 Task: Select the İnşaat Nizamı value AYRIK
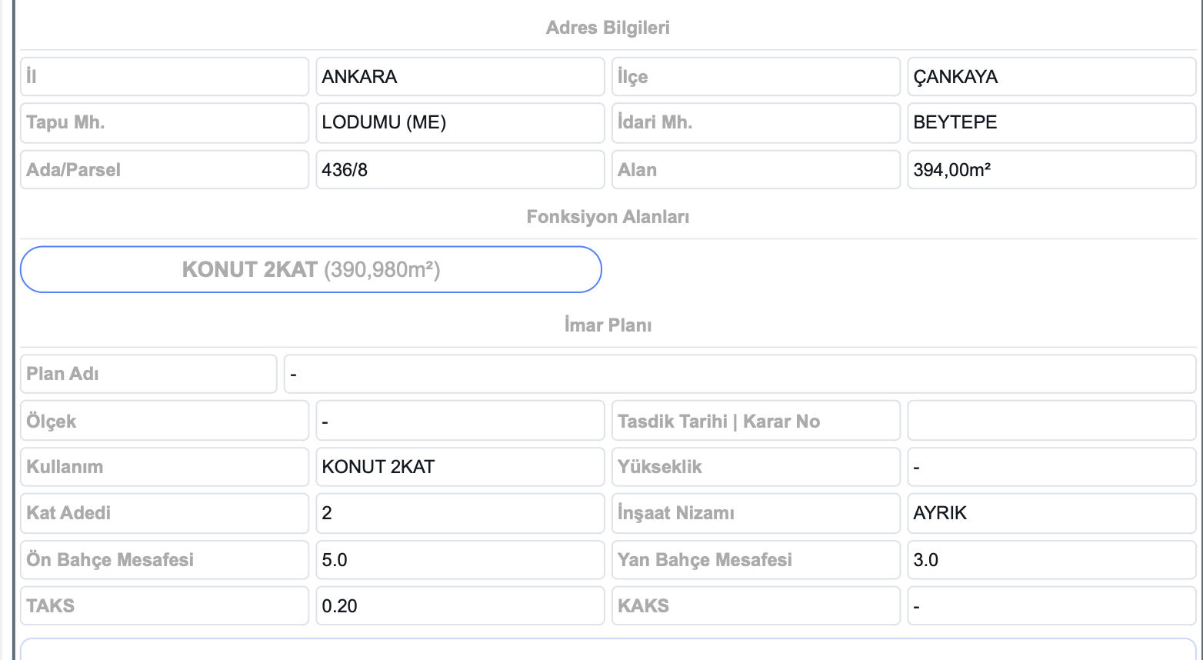(1051, 513)
